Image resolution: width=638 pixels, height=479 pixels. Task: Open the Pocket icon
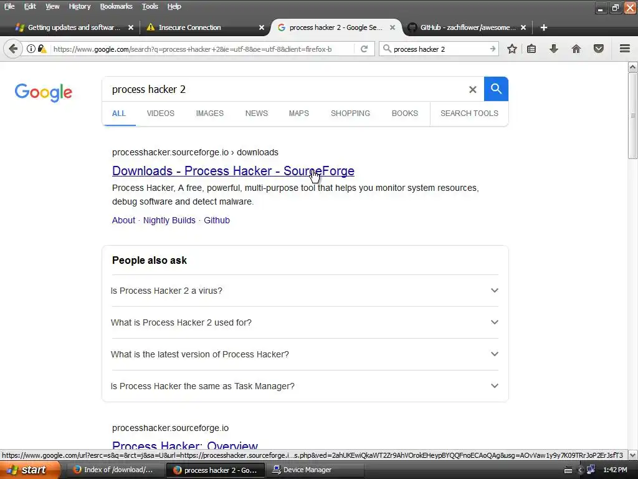[599, 49]
